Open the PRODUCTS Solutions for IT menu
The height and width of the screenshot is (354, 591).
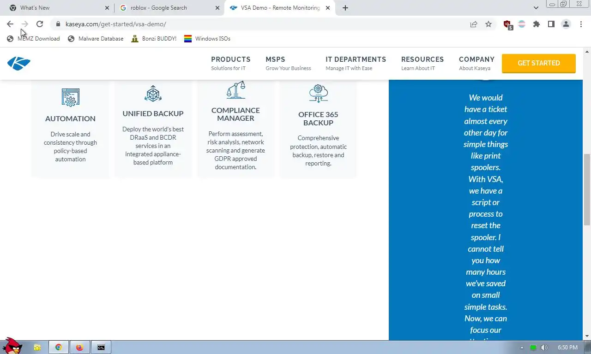(x=231, y=63)
